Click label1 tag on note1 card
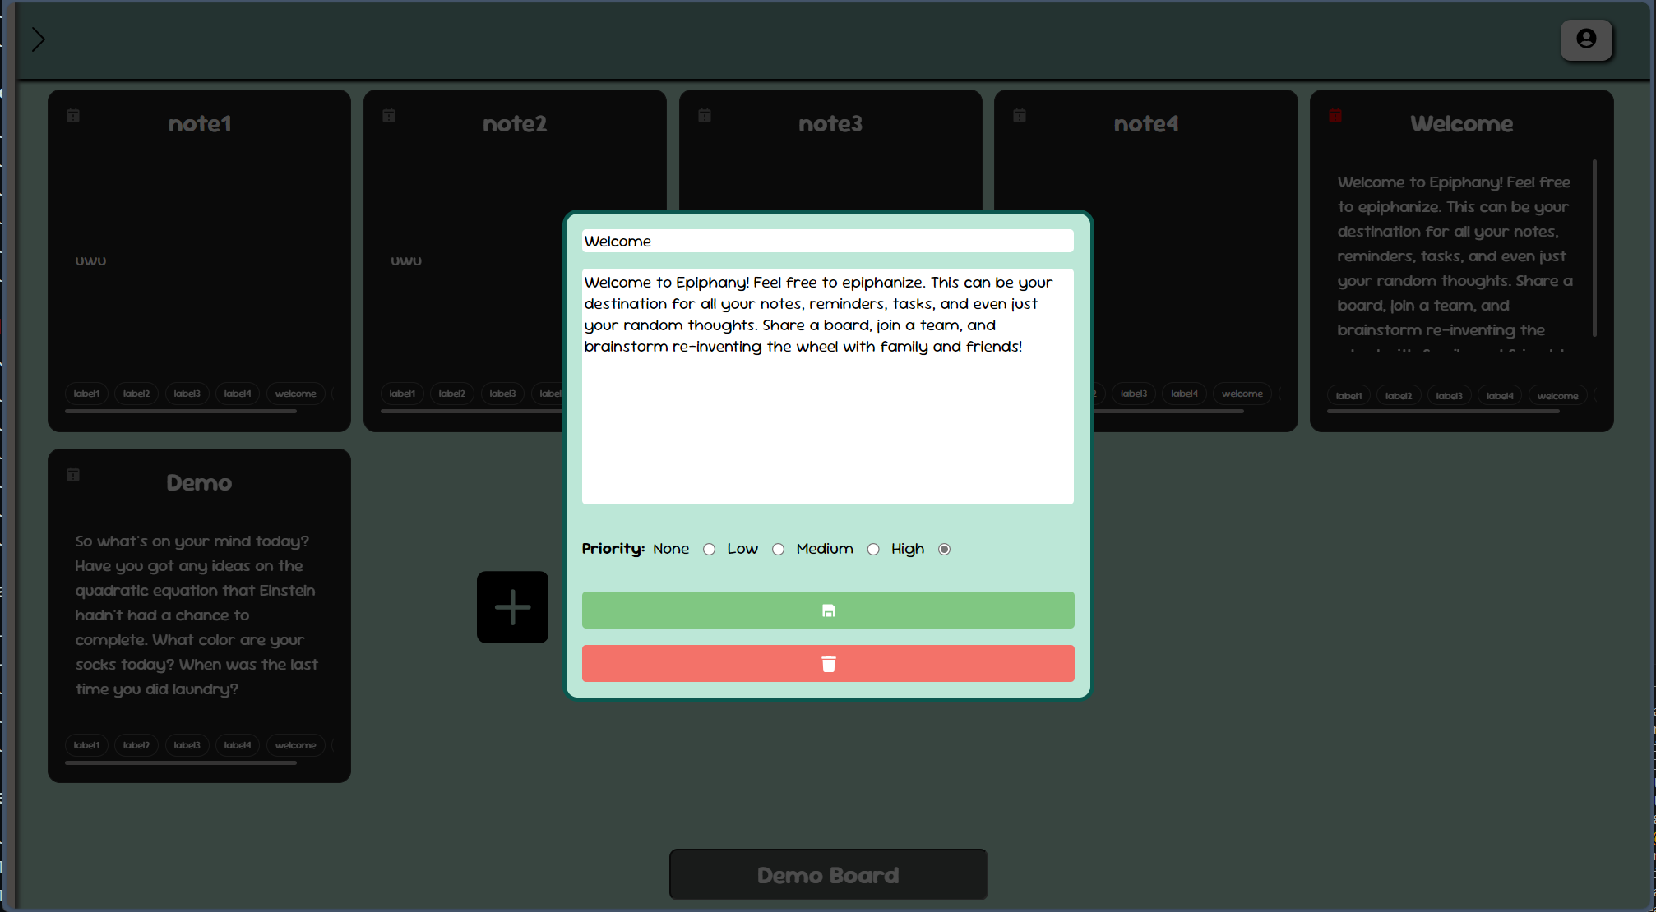The width and height of the screenshot is (1656, 912). (86, 394)
